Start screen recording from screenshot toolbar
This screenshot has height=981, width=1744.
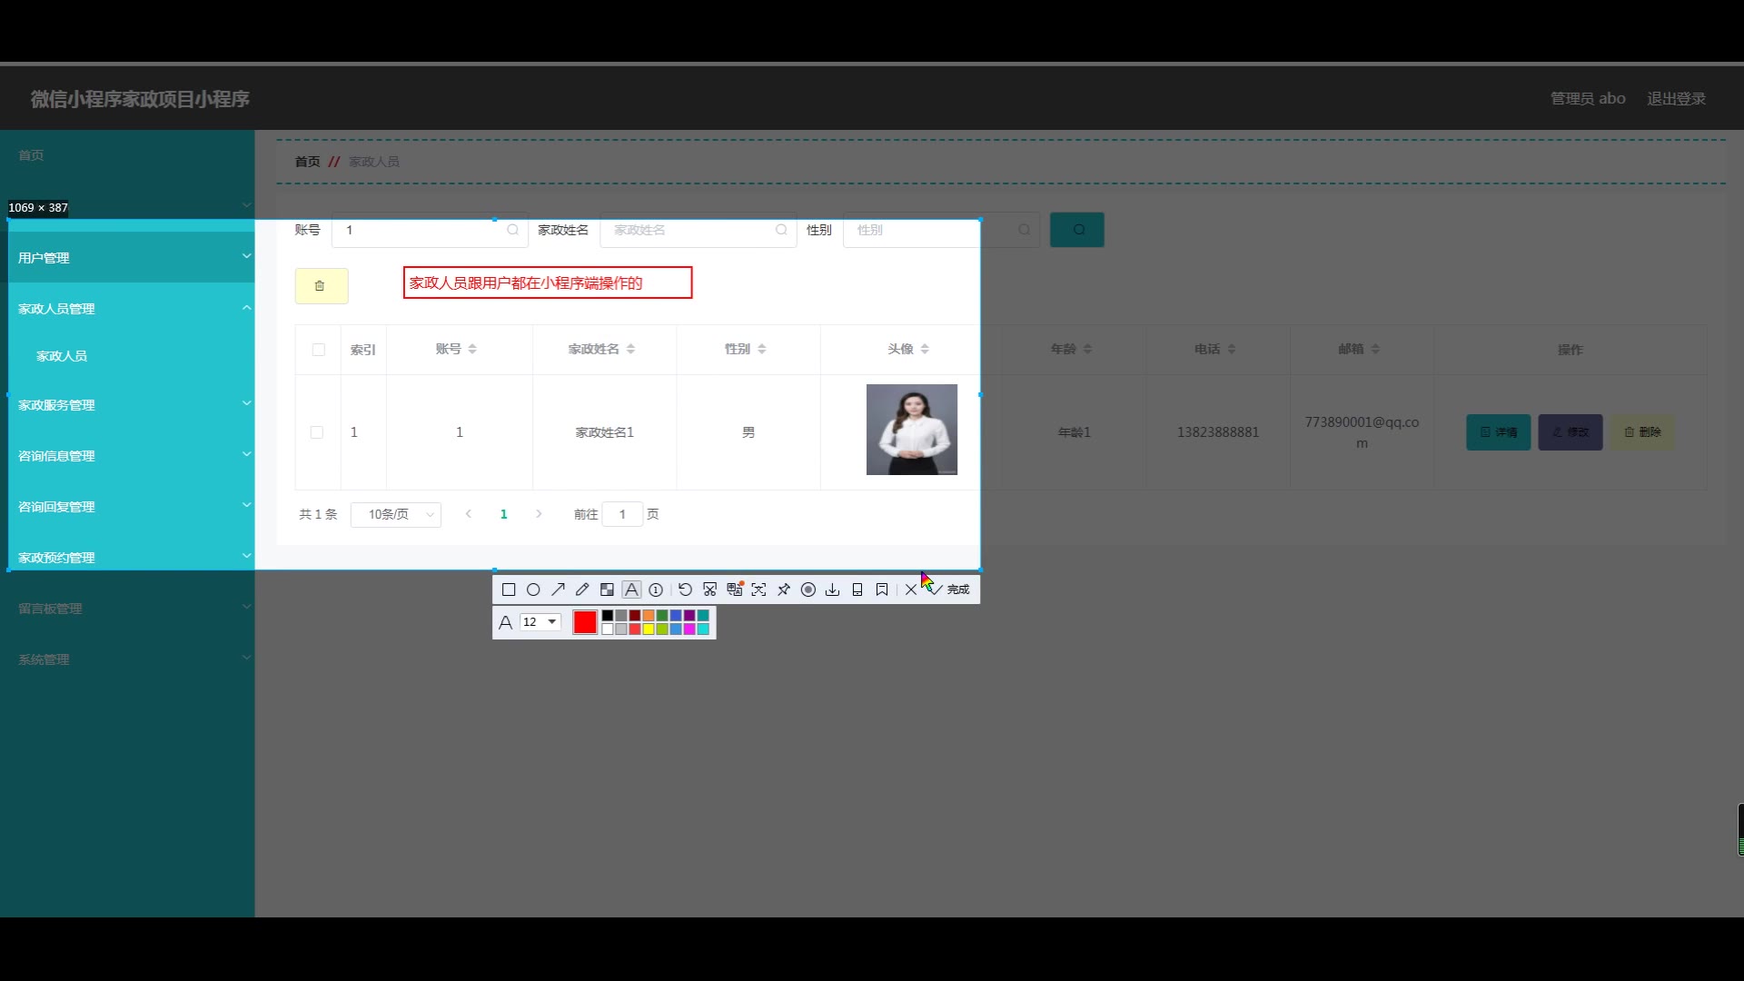tap(808, 590)
